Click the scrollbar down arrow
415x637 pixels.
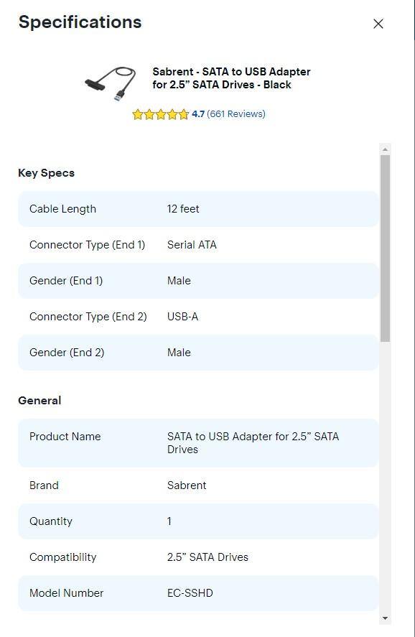pos(384,616)
